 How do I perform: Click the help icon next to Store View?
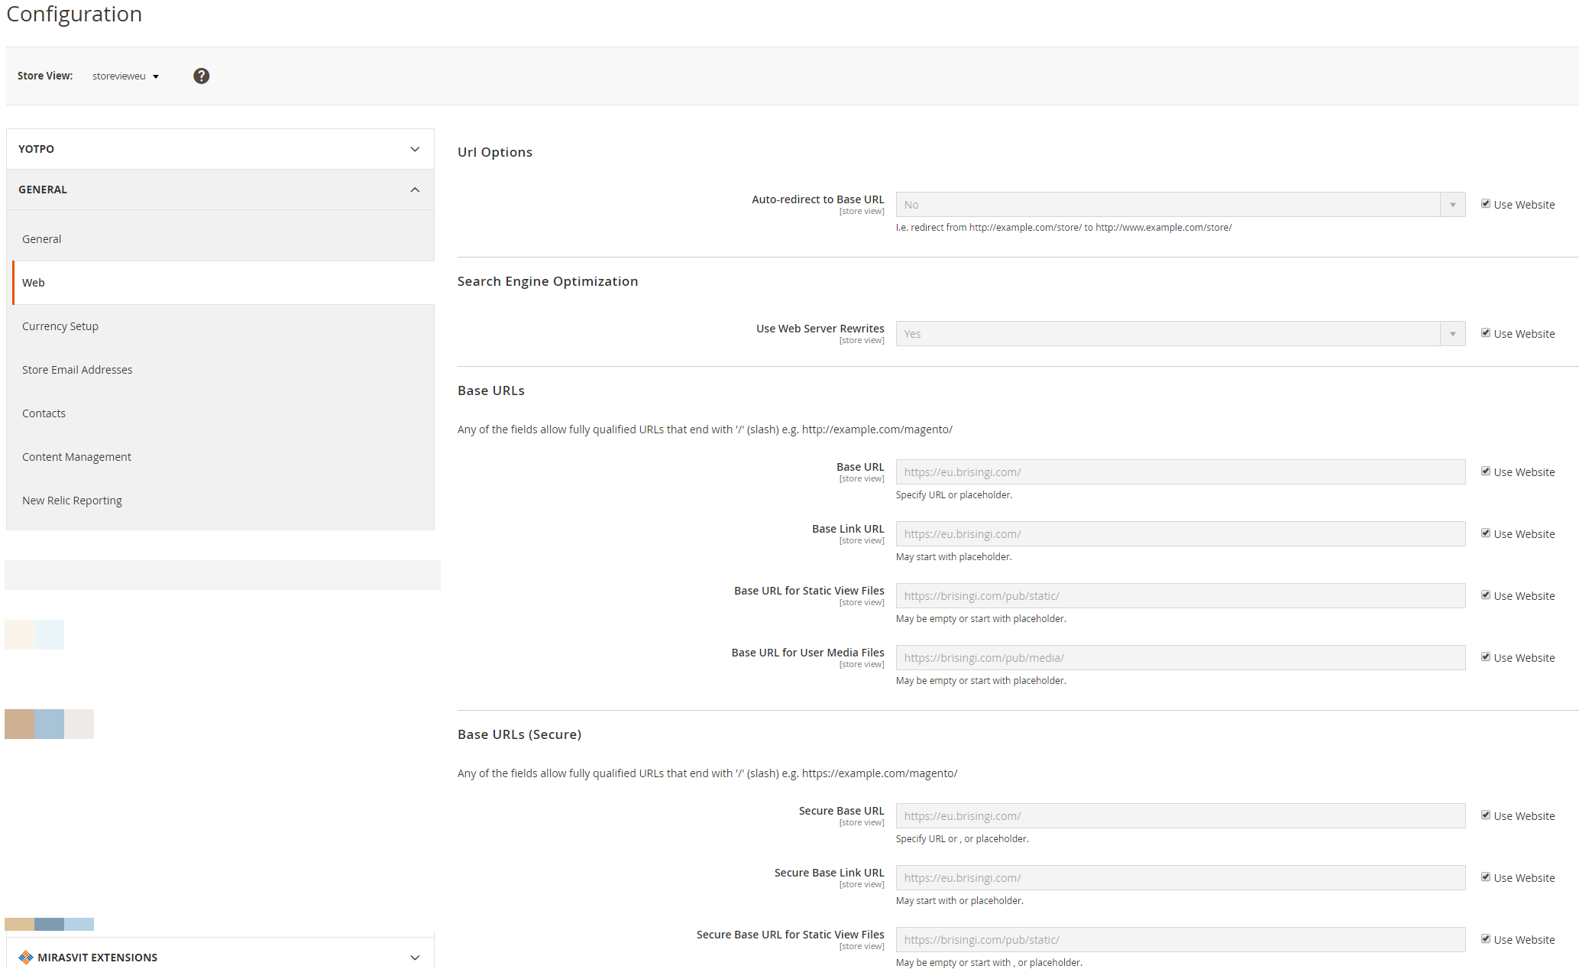pyautogui.click(x=201, y=76)
